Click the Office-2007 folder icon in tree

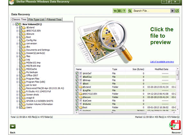coord(24,75)
